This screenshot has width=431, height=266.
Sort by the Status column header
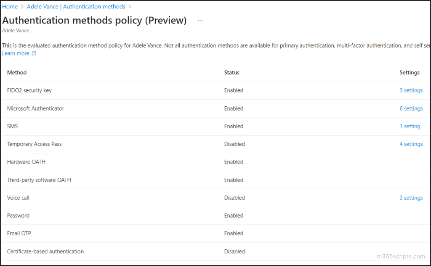click(x=231, y=72)
